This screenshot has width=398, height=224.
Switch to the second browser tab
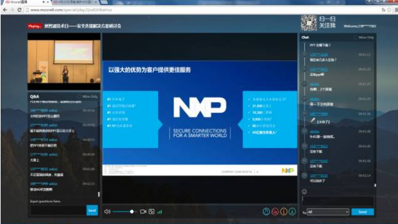pyautogui.click(x=75, y=2)
